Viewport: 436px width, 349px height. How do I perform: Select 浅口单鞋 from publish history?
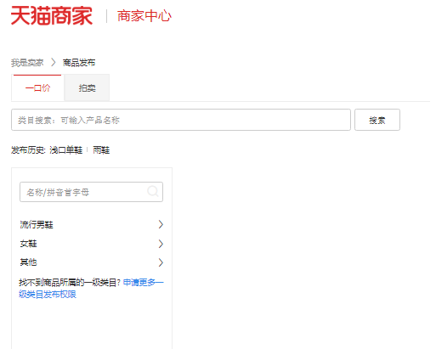coord(66,150)
